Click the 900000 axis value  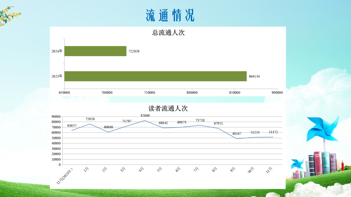click(277, 92)
